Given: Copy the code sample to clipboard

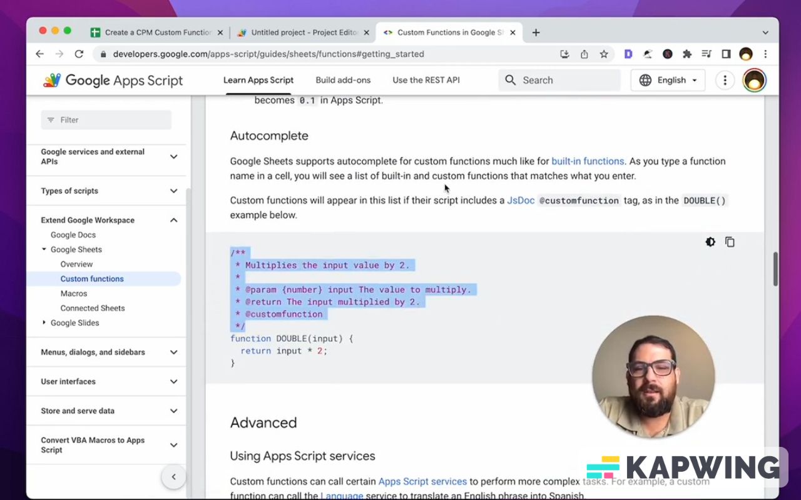Looking at the screenshot, I should (730, 242).
